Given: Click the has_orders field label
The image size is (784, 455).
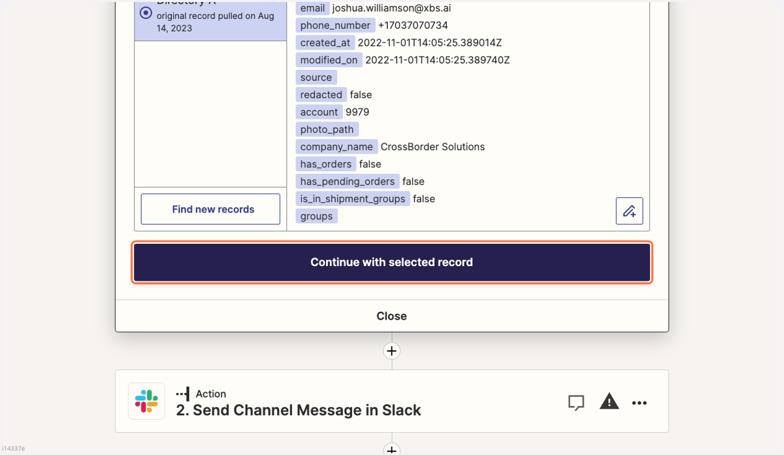Looking at the screenshot, I should coord(326,164).
